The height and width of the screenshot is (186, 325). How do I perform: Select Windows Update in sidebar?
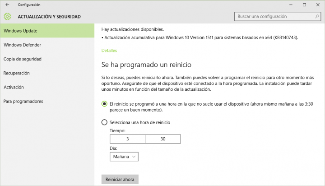[47, 31]
